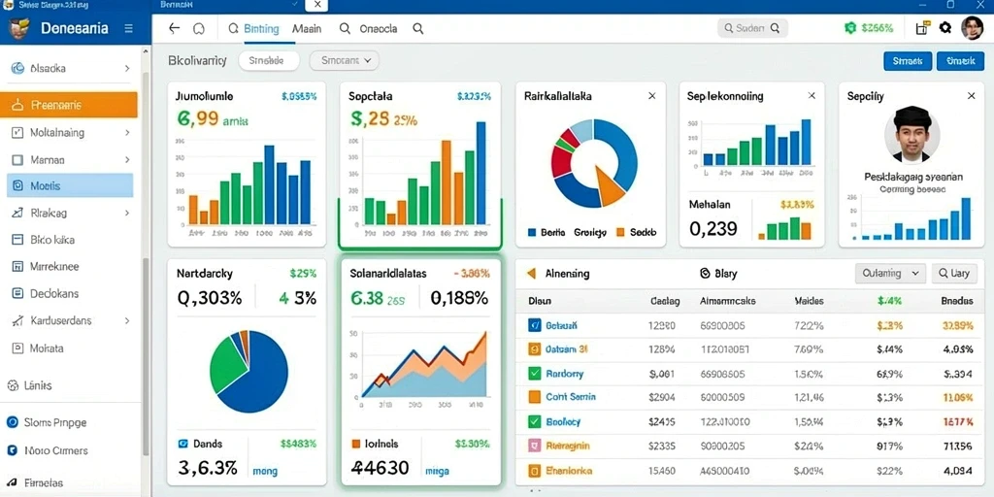Toggle the green checkbox on the Boolocy row
This screenshot has width=994, height=497.
tap(535, 421)
